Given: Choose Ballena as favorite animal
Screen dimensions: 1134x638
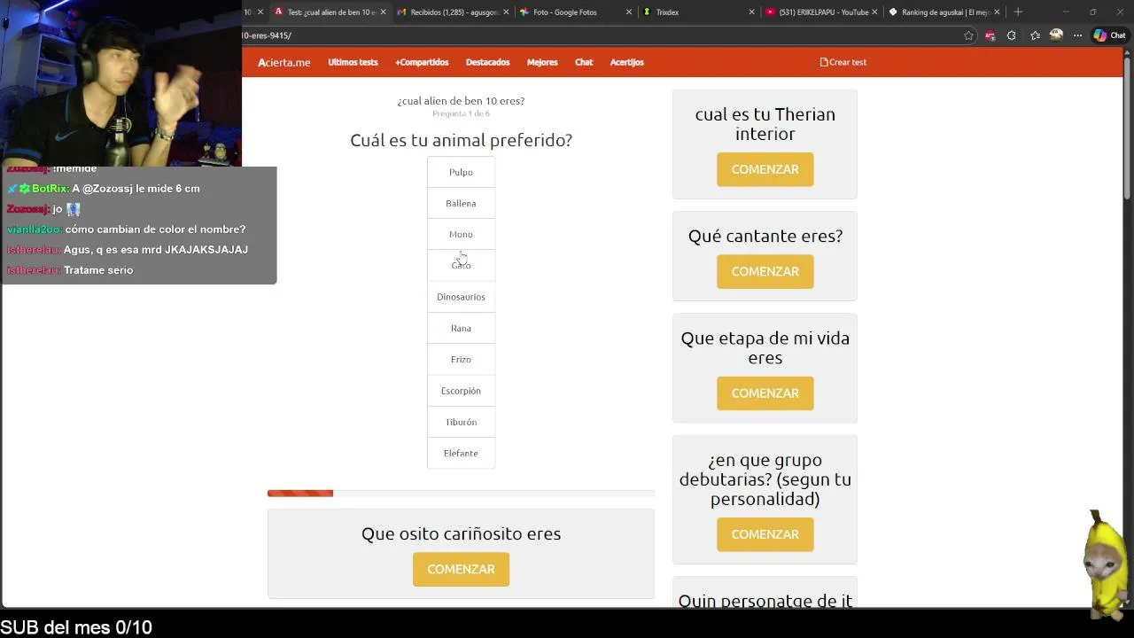Looking at the screenshot, I should click(x=461, y=203).
